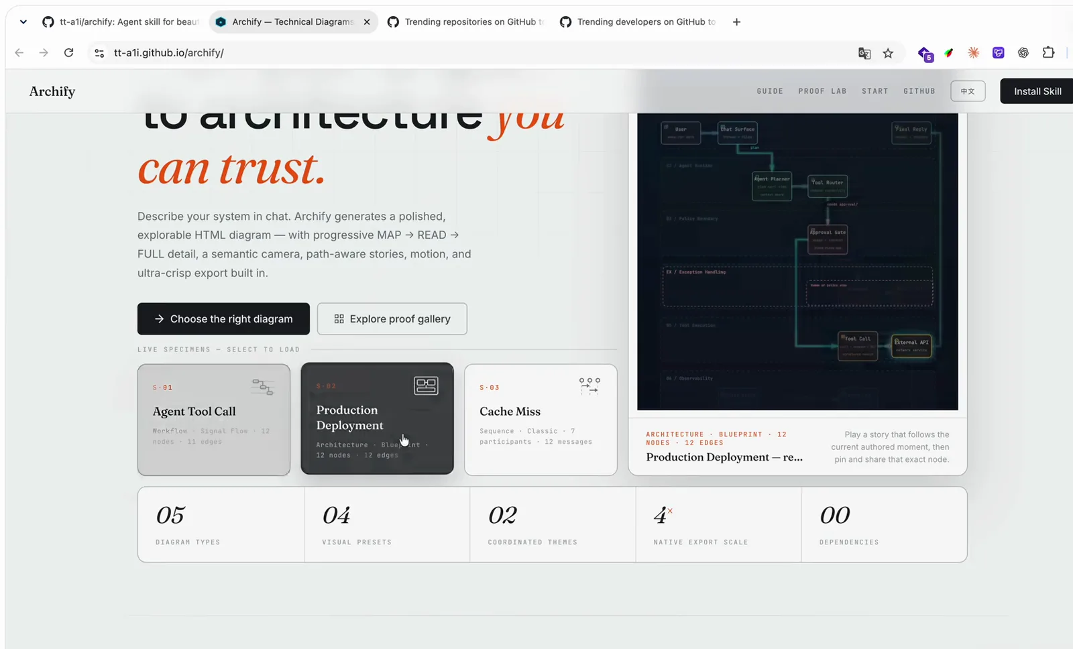This screenshot has width=1073, height=649.
Task: Open the START nav link
Action: point(874,91)
